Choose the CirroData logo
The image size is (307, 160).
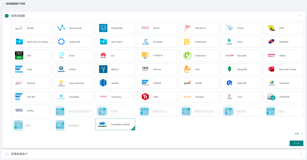tap(146, 42)
